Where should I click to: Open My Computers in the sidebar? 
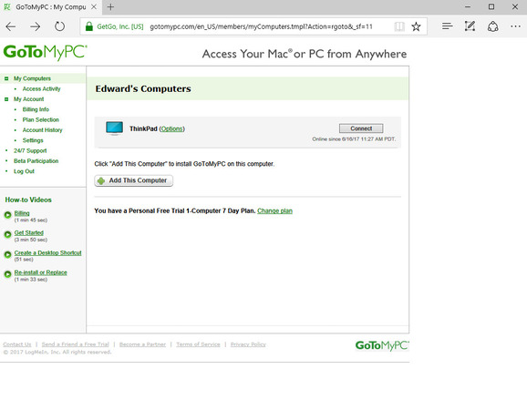coord(32,78)
